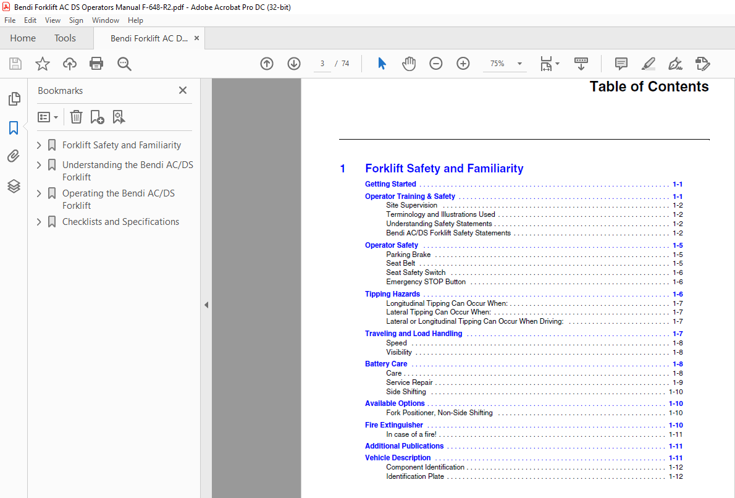Image resolution: width=735 pixels, height=498 pixels.
Task: Enable scrolling read mode icon
Action: 581,63
